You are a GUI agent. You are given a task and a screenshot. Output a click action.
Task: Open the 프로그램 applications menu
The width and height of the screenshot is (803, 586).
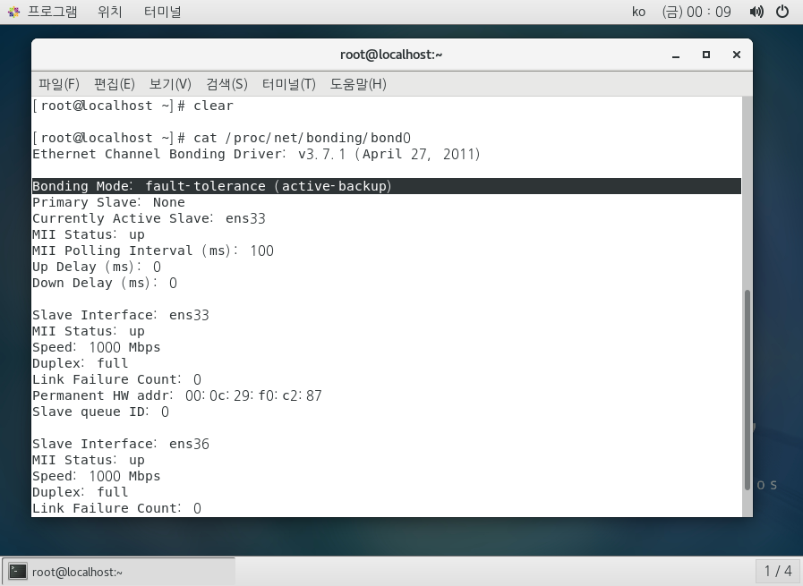pos(52,12)
